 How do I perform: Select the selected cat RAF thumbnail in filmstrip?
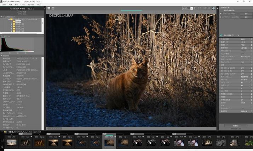coord(109,141)
